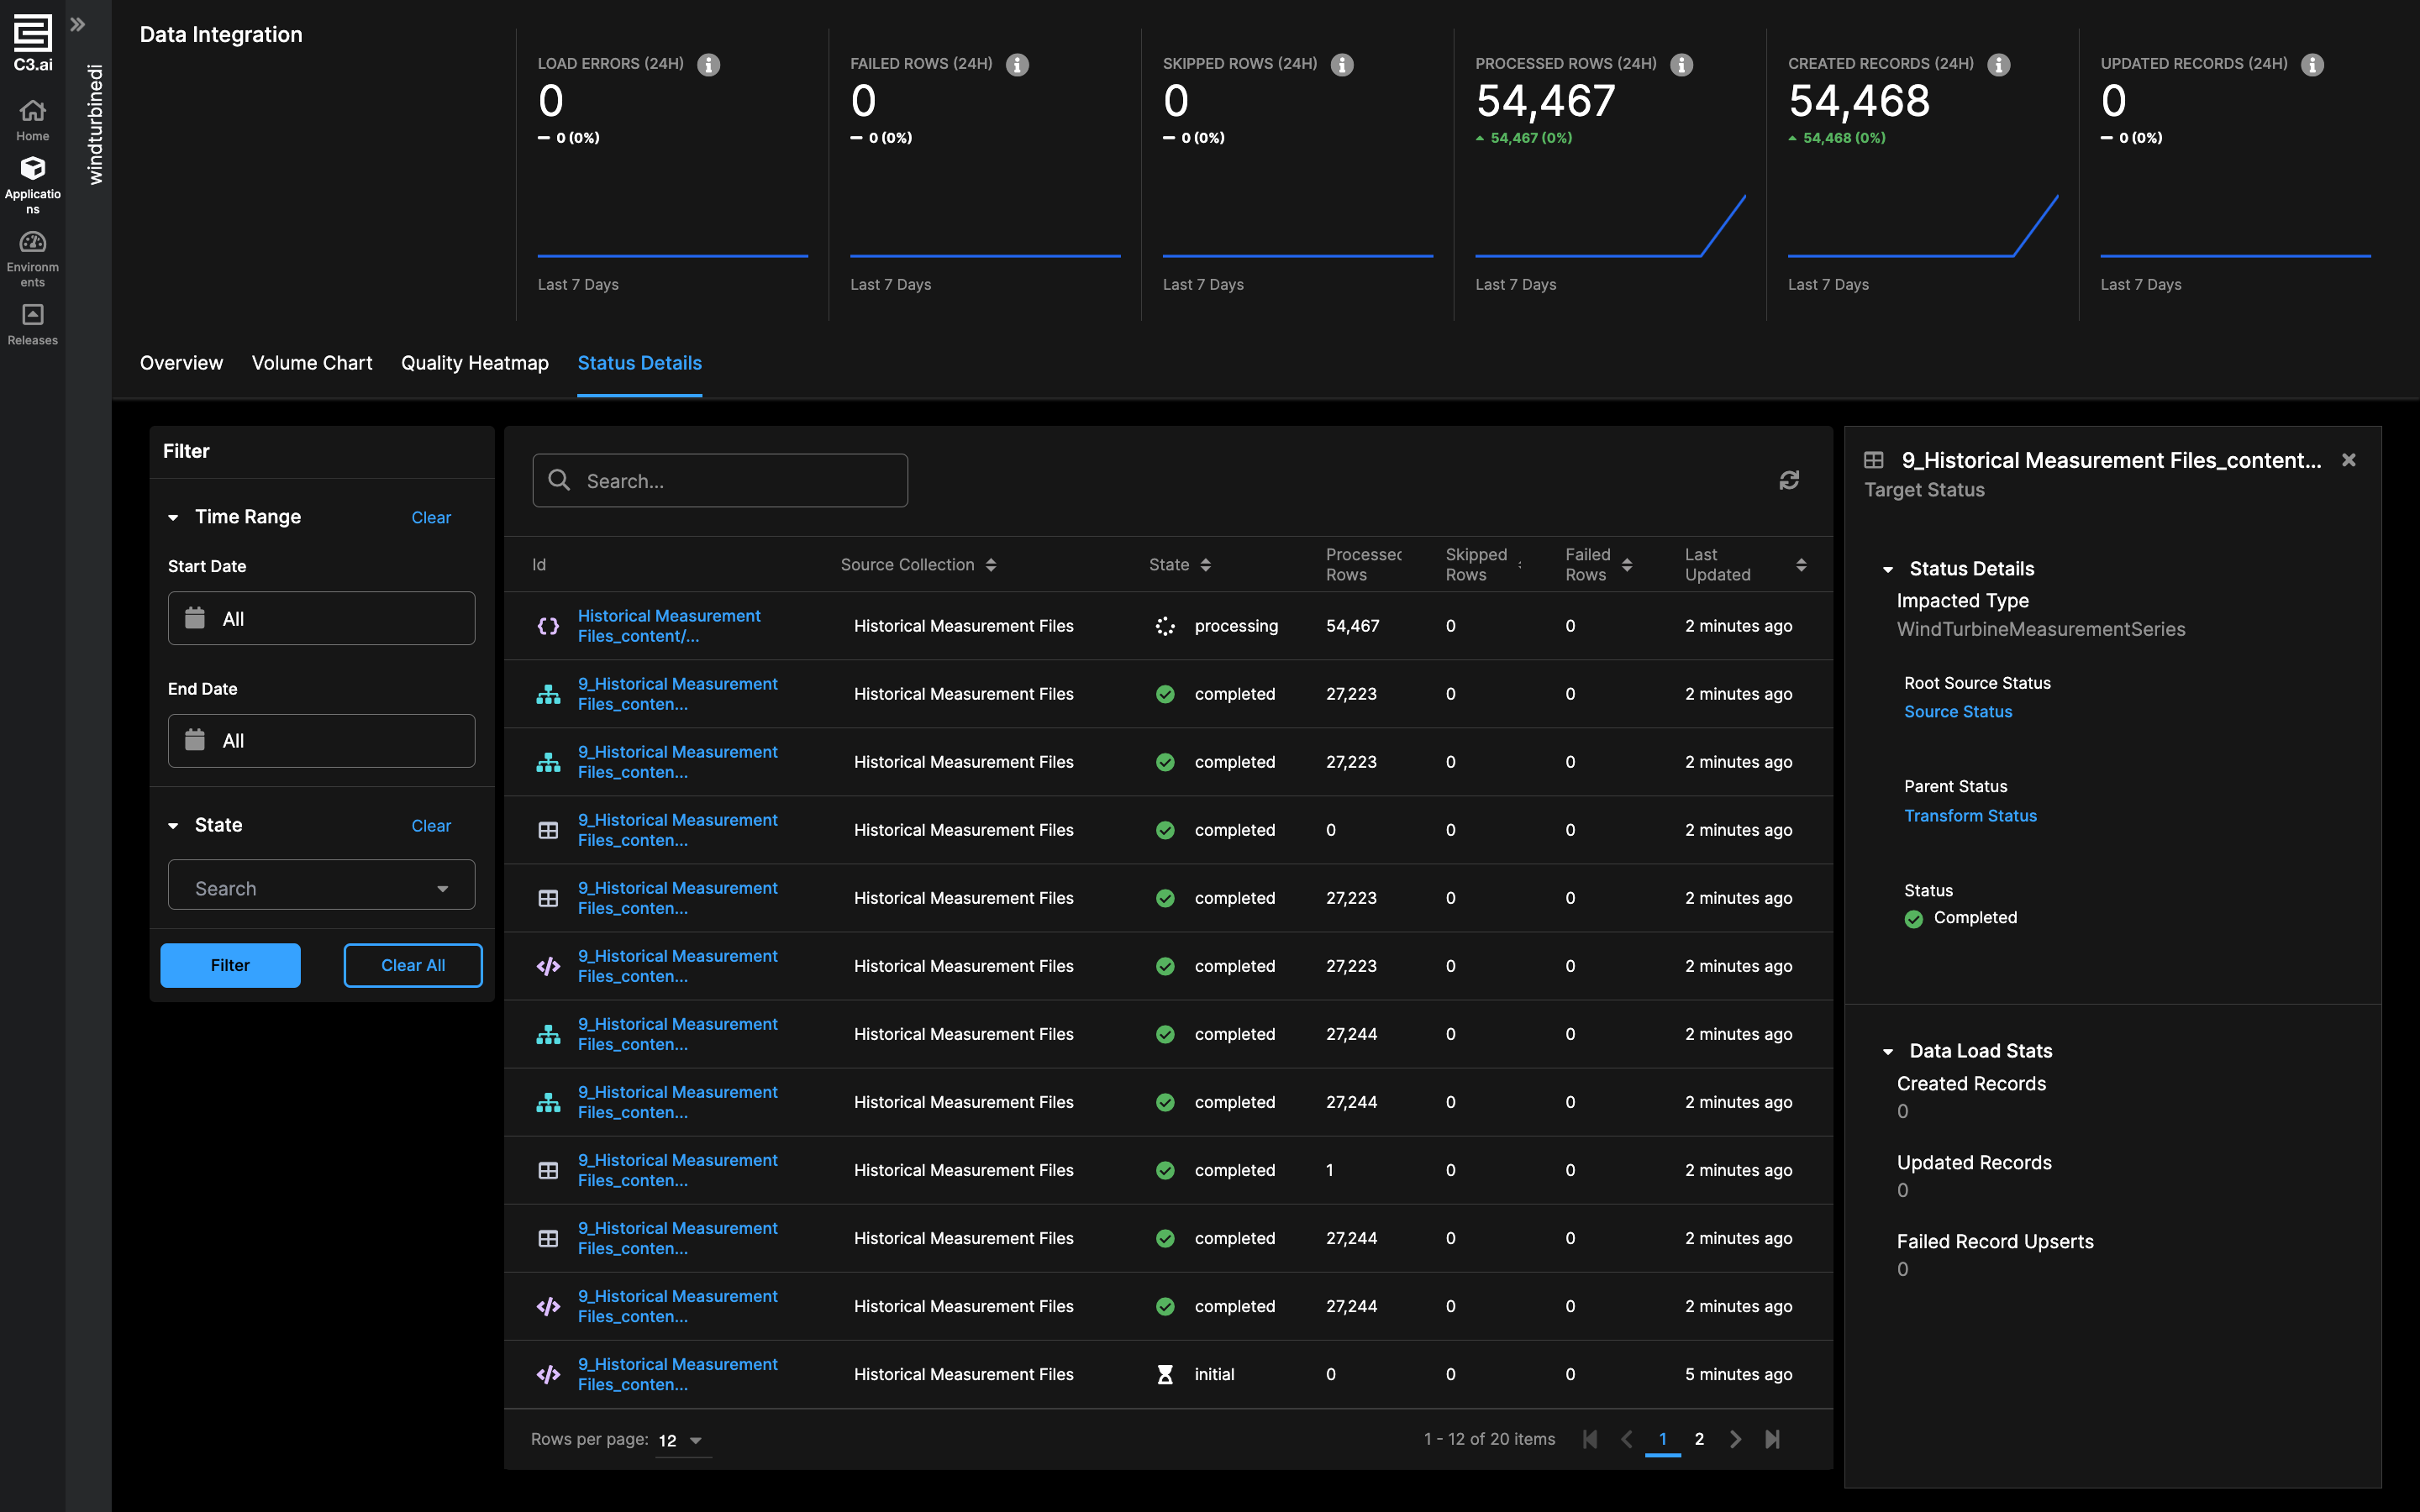Click the refresh icon above the table
Image resolution: width=2420 pixels, height=1512 pixels.
(1789, 481)
